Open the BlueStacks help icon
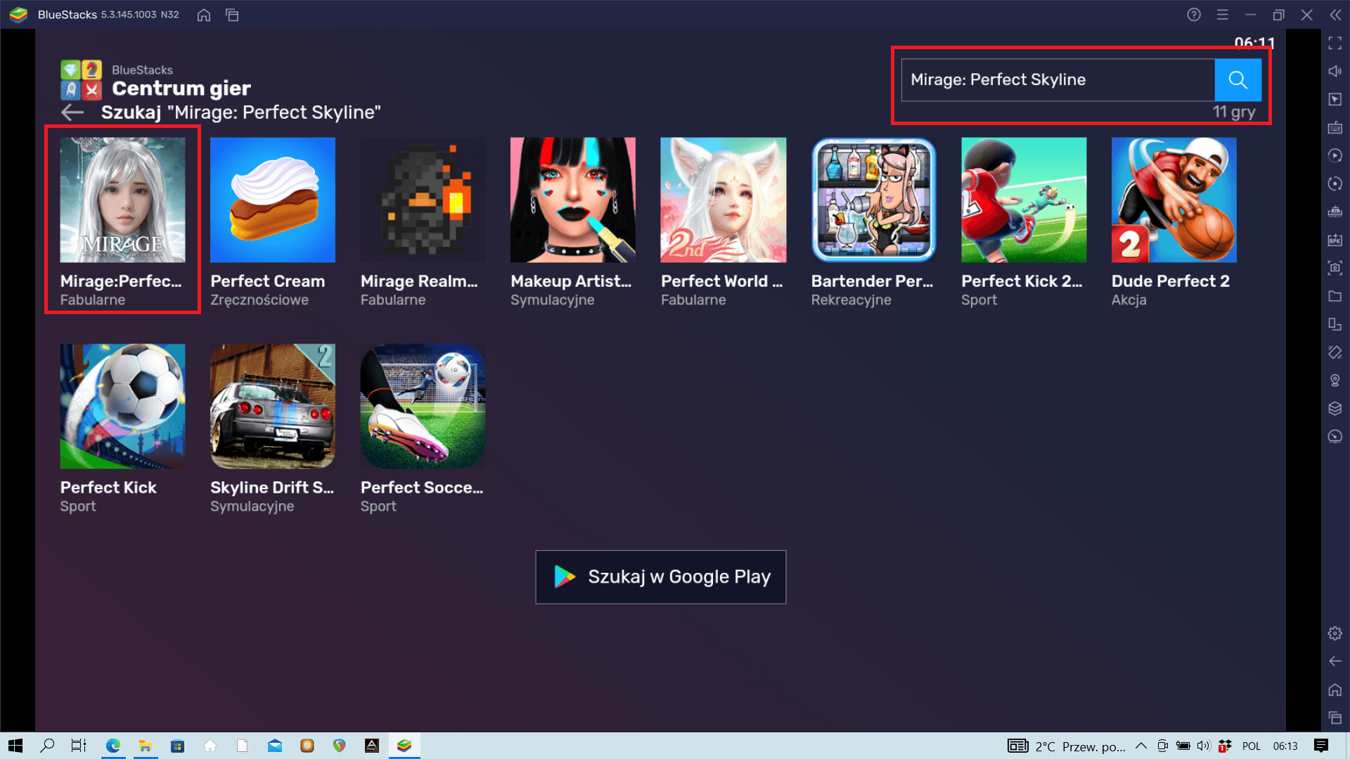Viewport: 1350px width, 759px height. (x=1194, y=15)
